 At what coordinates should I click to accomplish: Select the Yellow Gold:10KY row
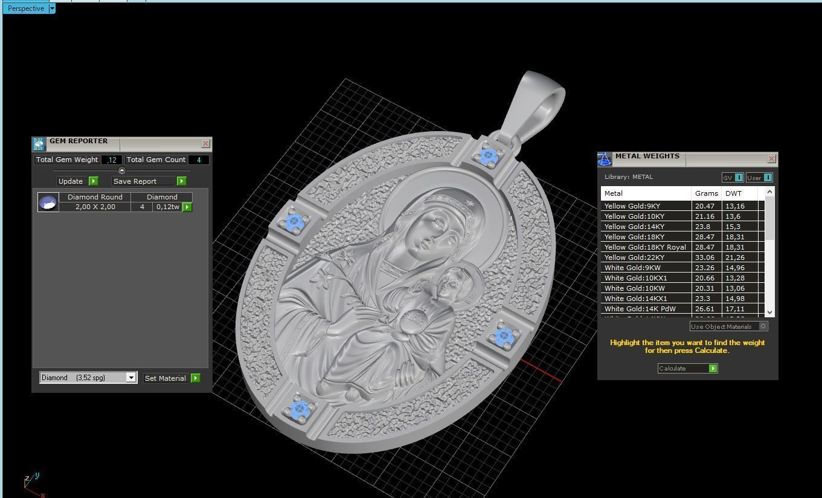pyautogui.click(x=682, y=216)
